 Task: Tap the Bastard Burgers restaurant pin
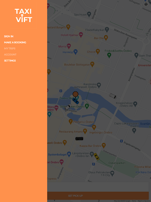pyautogui.click(x=68, y=27)
